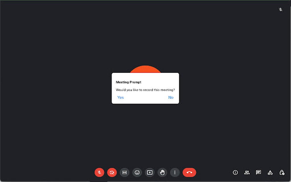This screenshot has width=291, height=182.
Task: Open the emoji reactions panel
Action: (x=137, y=172)
